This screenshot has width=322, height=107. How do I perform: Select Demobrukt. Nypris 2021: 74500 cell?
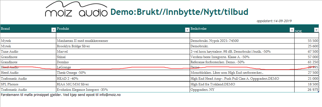click(x=242, y=41)
